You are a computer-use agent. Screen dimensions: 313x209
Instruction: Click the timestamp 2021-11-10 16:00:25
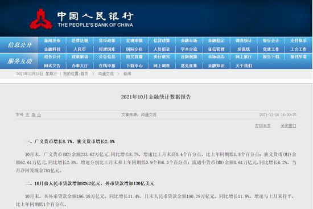pyautogui.click(x=278, y=114)
